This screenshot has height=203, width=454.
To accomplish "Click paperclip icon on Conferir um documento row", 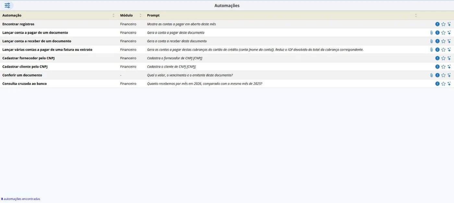I will [431, 75].
